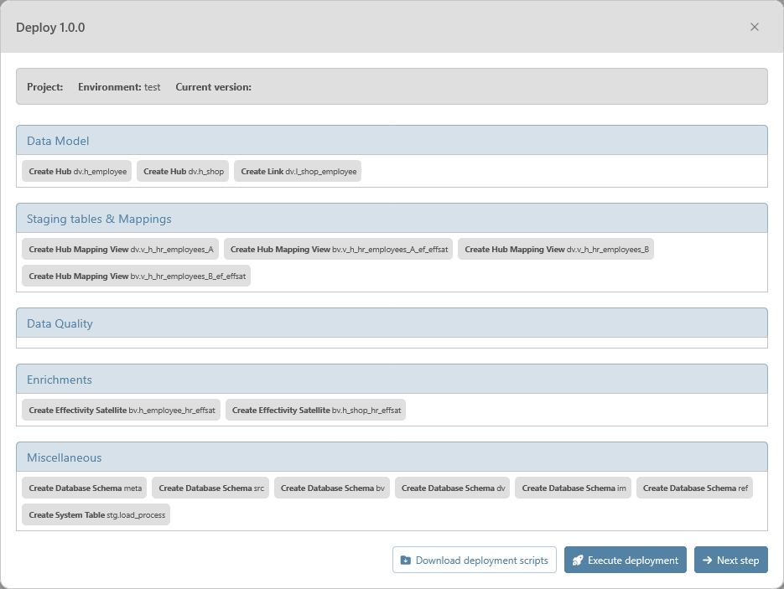Select Effectivity Satellite bv.h_shop_hr_effsat
The width and height of the screenshot is (784, 589).
(316, 411)
